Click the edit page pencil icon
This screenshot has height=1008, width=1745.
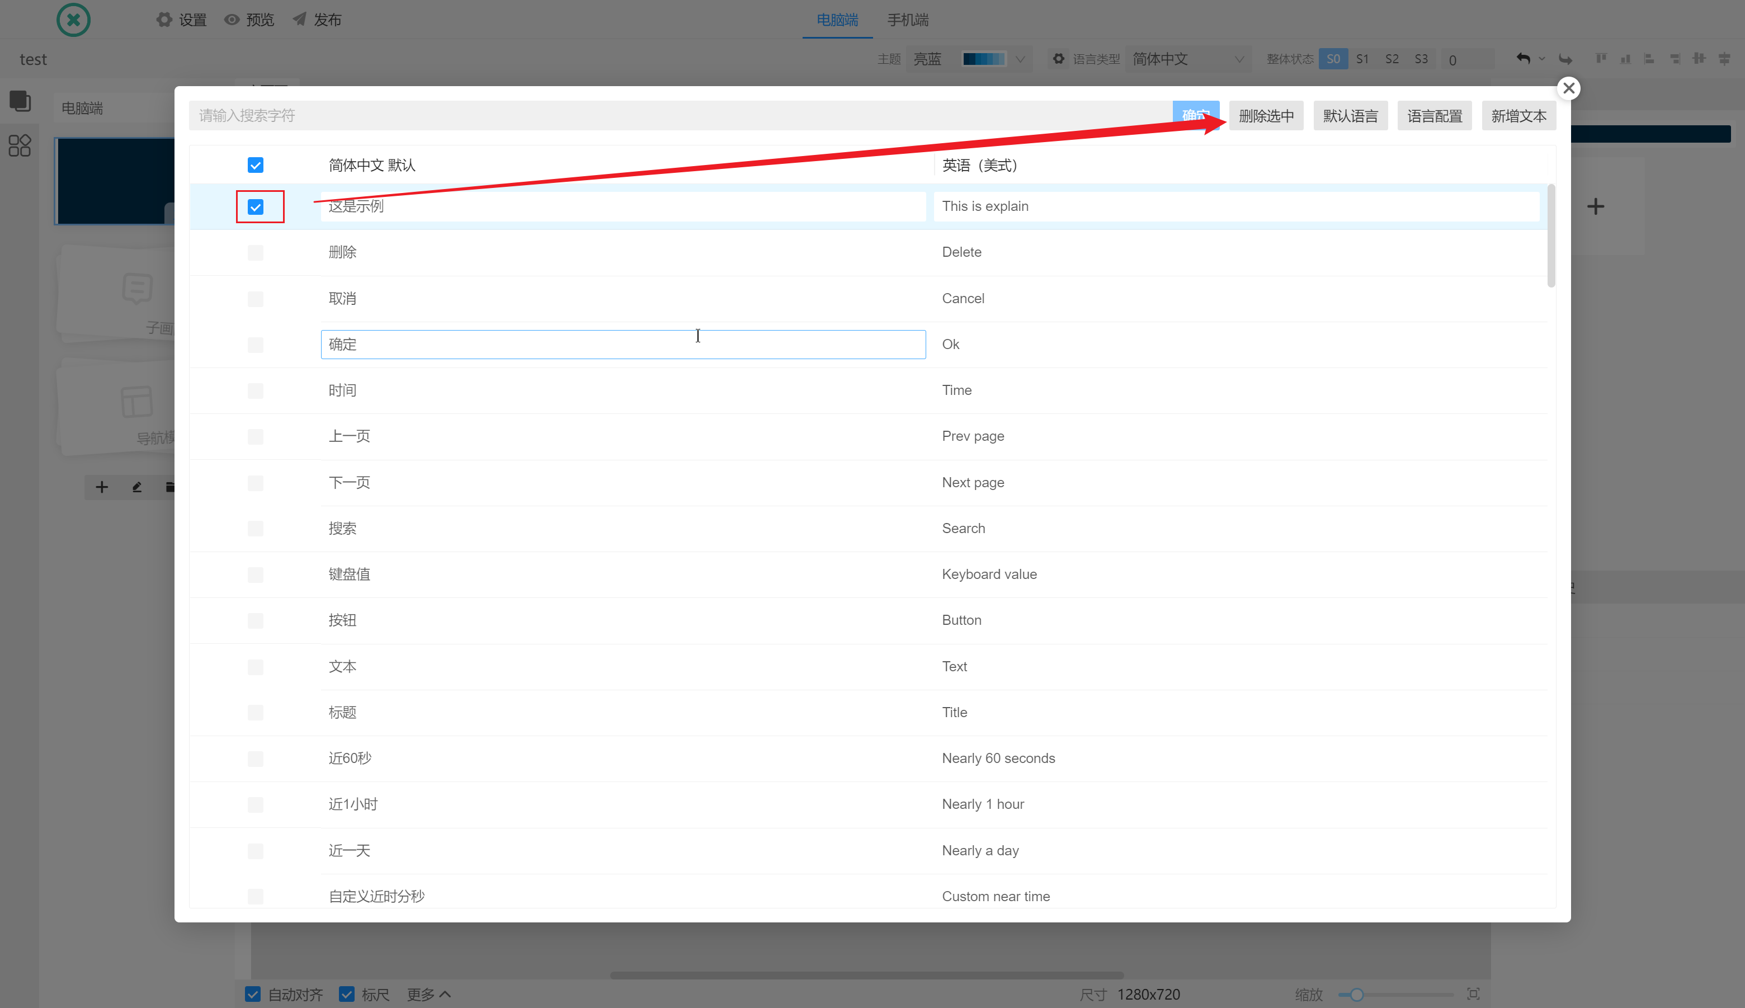coord(137,487)
